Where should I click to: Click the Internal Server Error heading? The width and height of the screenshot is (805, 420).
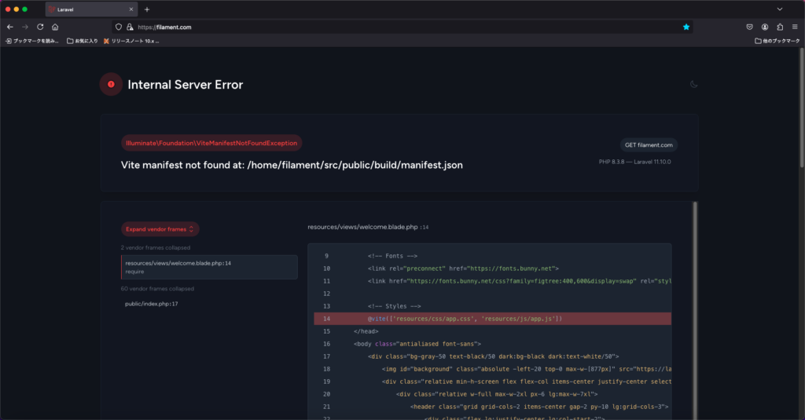coord(186,85)
